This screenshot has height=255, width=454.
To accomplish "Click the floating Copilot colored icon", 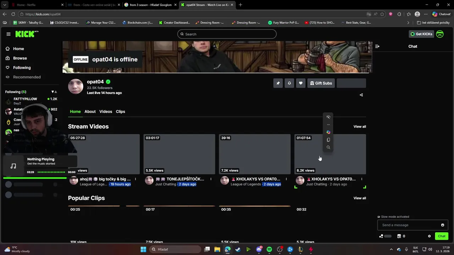I will click(328, 132).
